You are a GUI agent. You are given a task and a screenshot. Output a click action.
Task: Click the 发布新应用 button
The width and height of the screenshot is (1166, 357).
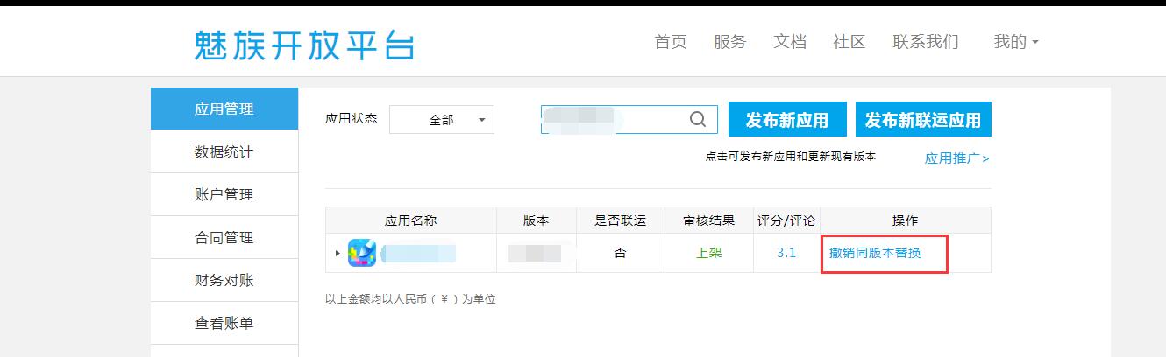point(787,120)
